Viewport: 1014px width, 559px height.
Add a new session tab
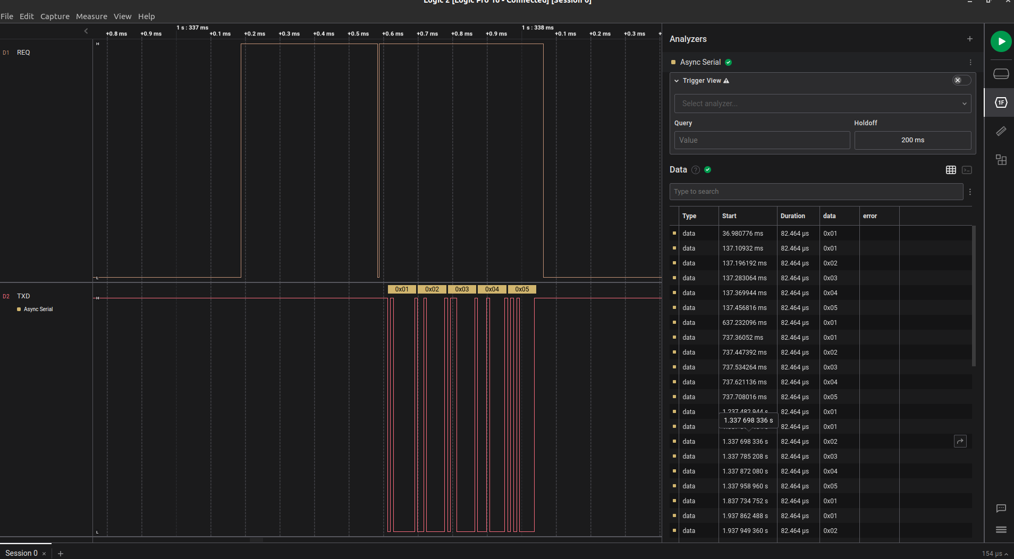point(61,553)
